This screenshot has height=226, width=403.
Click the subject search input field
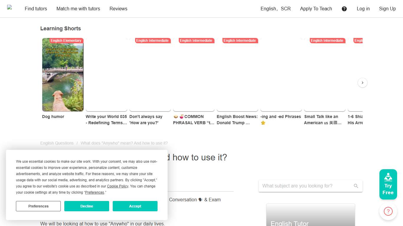point(304,186)
